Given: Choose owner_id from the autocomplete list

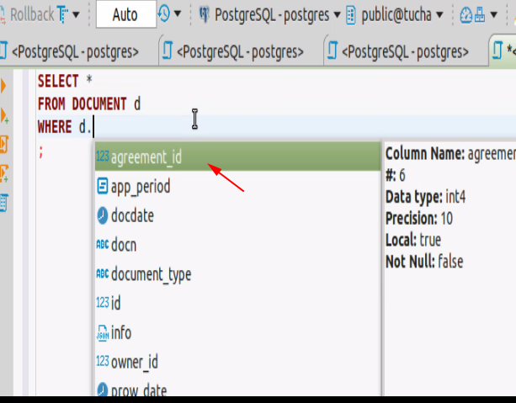Looking at the screenshot, I should point(237,362).
